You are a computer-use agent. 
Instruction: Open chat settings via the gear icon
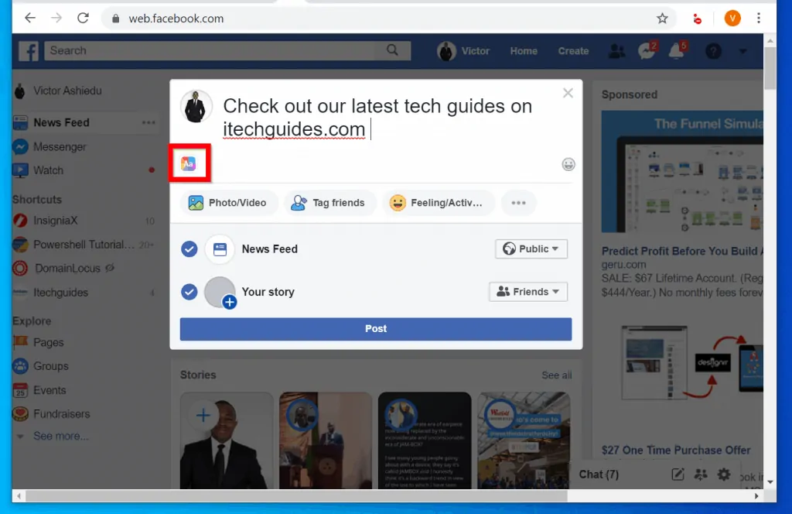tap(723, 475)
